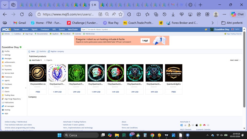Open the Algo Forge link
This screenshot has height=139, width=247.
pyautogui.click(x=28, y=34)
